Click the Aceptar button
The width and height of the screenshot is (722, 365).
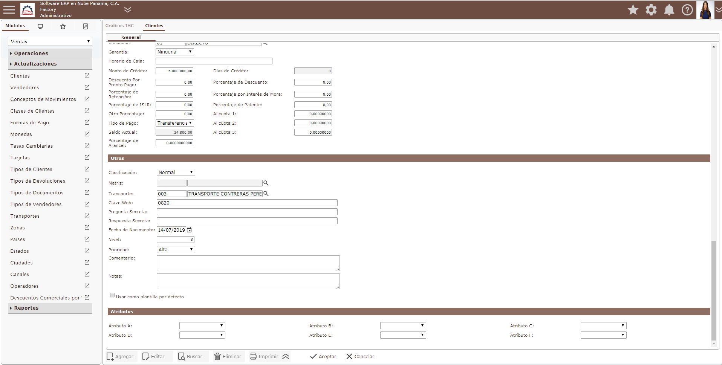pos(323,356)
